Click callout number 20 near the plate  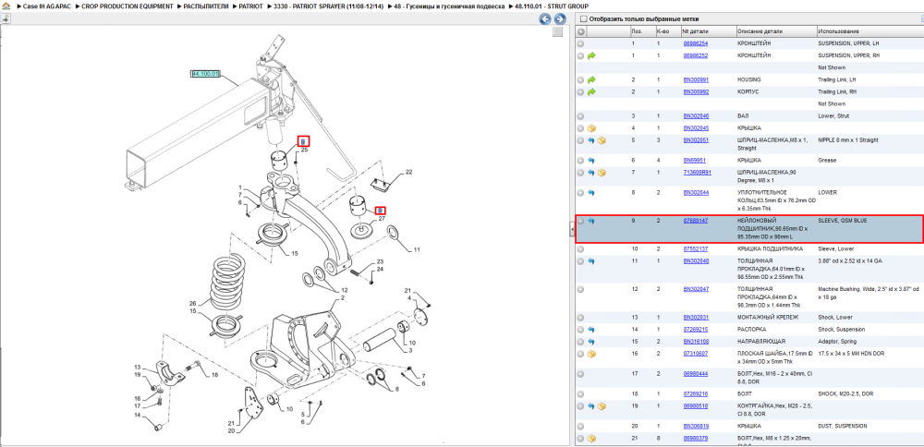point(232,431)
